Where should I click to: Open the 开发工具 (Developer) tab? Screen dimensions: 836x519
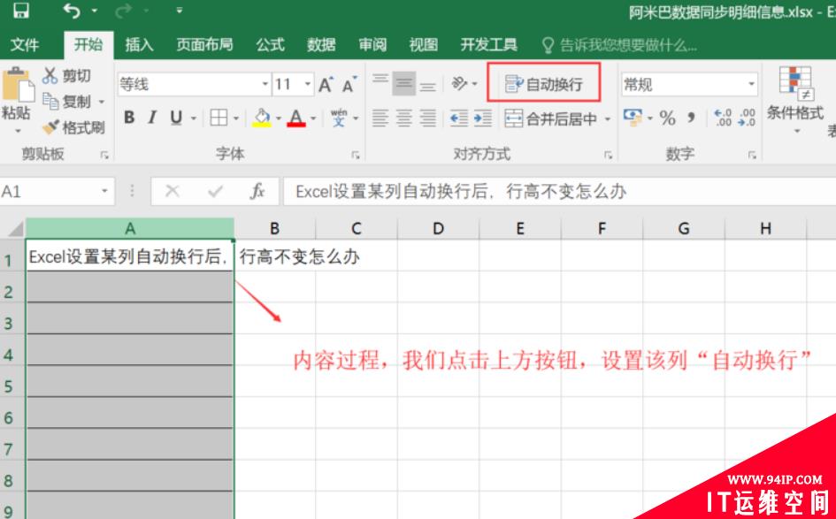coord(489,45)
